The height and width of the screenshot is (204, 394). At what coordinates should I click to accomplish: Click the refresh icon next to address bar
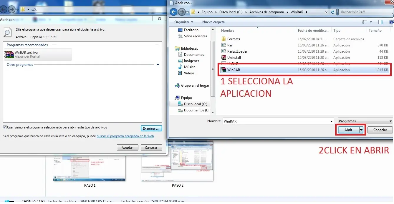333,12
